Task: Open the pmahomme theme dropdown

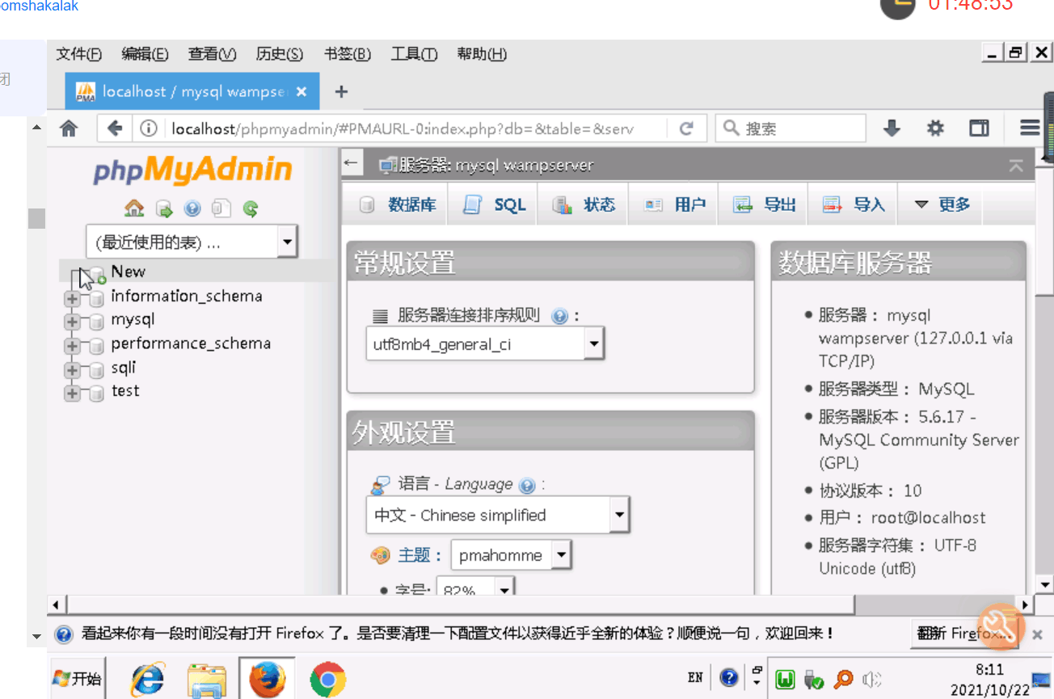Action: click(x=511, y=556)
